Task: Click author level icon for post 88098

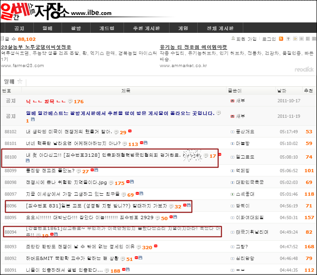Action: point(232,183)
